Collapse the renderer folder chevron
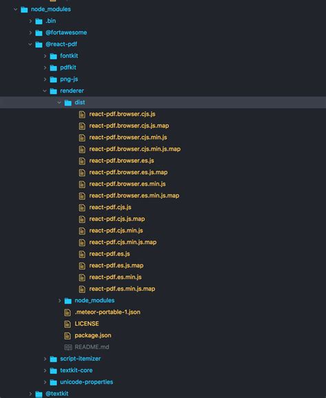The image size is (326, 398). point(45,91)
